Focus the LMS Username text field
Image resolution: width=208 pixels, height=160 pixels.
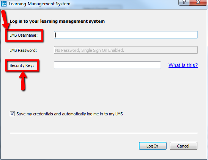click(x=126, y=35)
